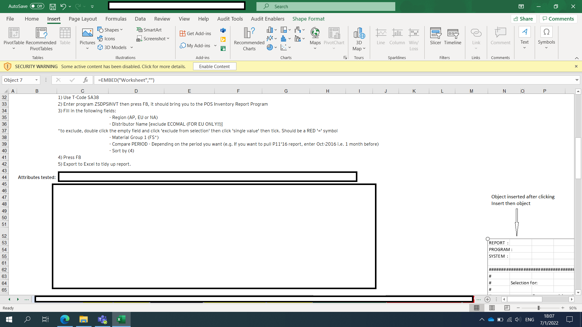Click the Enable Content button

[x=214, y=66]
